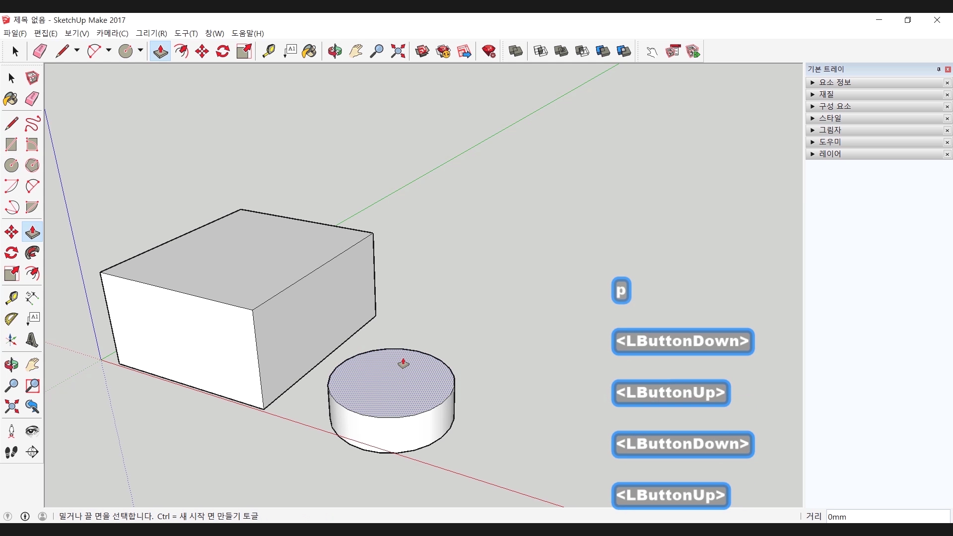Select the Follow Me tool

[x=32, y=253]
